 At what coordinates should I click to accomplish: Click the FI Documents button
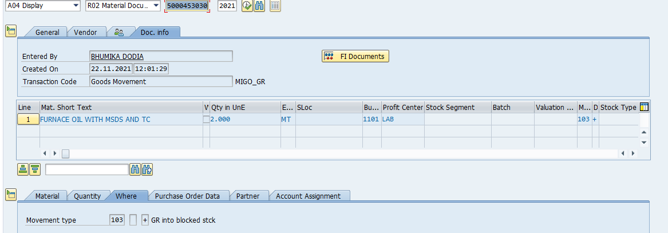(355, 56)
